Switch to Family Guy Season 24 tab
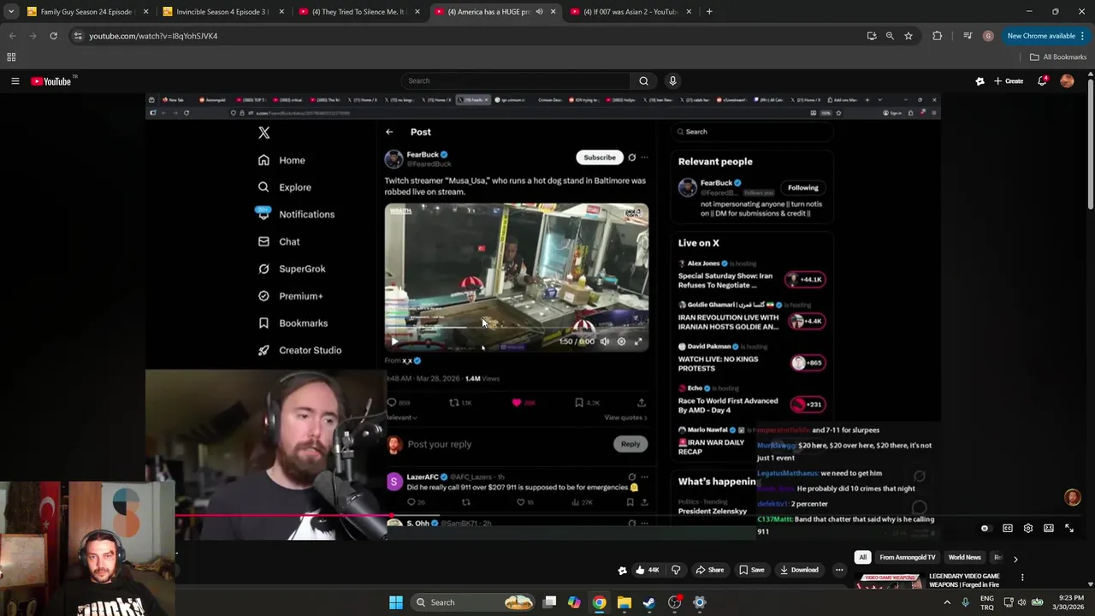The image size is (1095, 616). pos(83,12)
